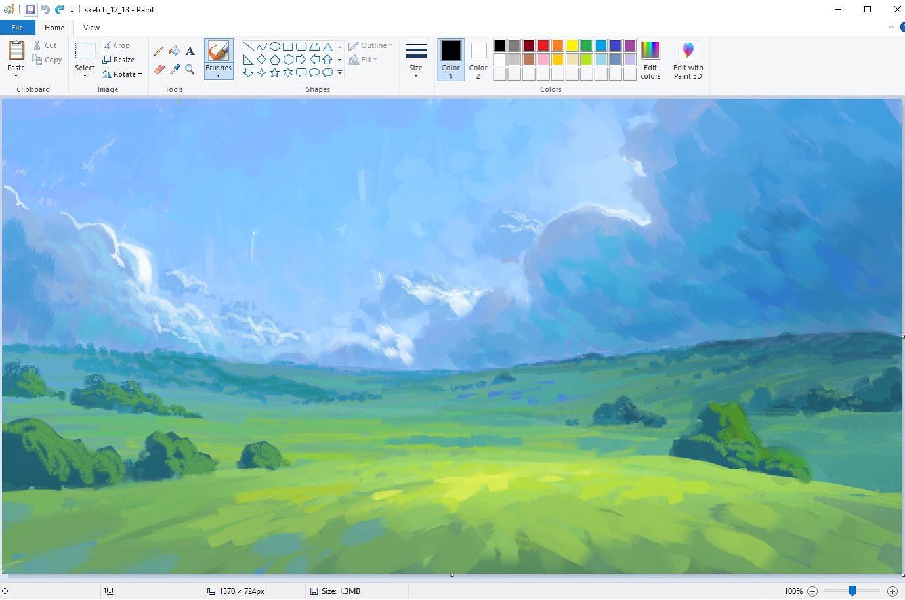
Task: Click the status text 'Size: 1.3MB'
Action: [x=341, y=591]
